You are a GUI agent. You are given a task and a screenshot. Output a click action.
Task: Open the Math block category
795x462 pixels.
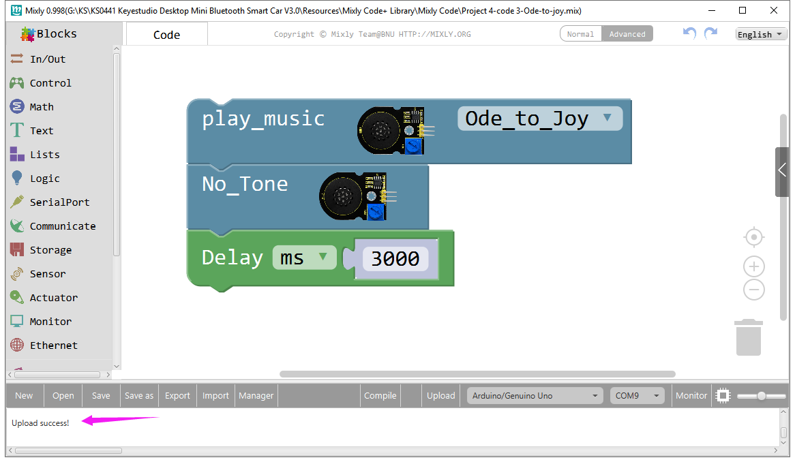42,107
